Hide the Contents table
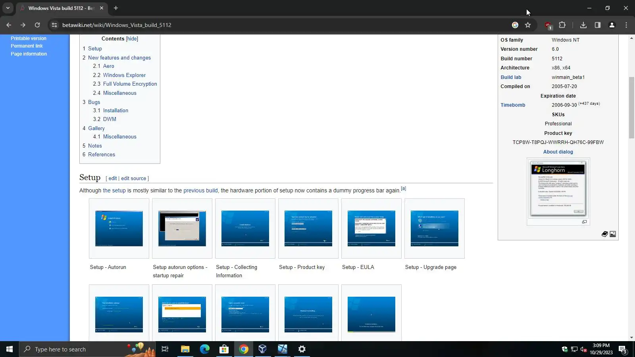Image resolution: width=635 pixels, height=357 pixels. (132, 39)
